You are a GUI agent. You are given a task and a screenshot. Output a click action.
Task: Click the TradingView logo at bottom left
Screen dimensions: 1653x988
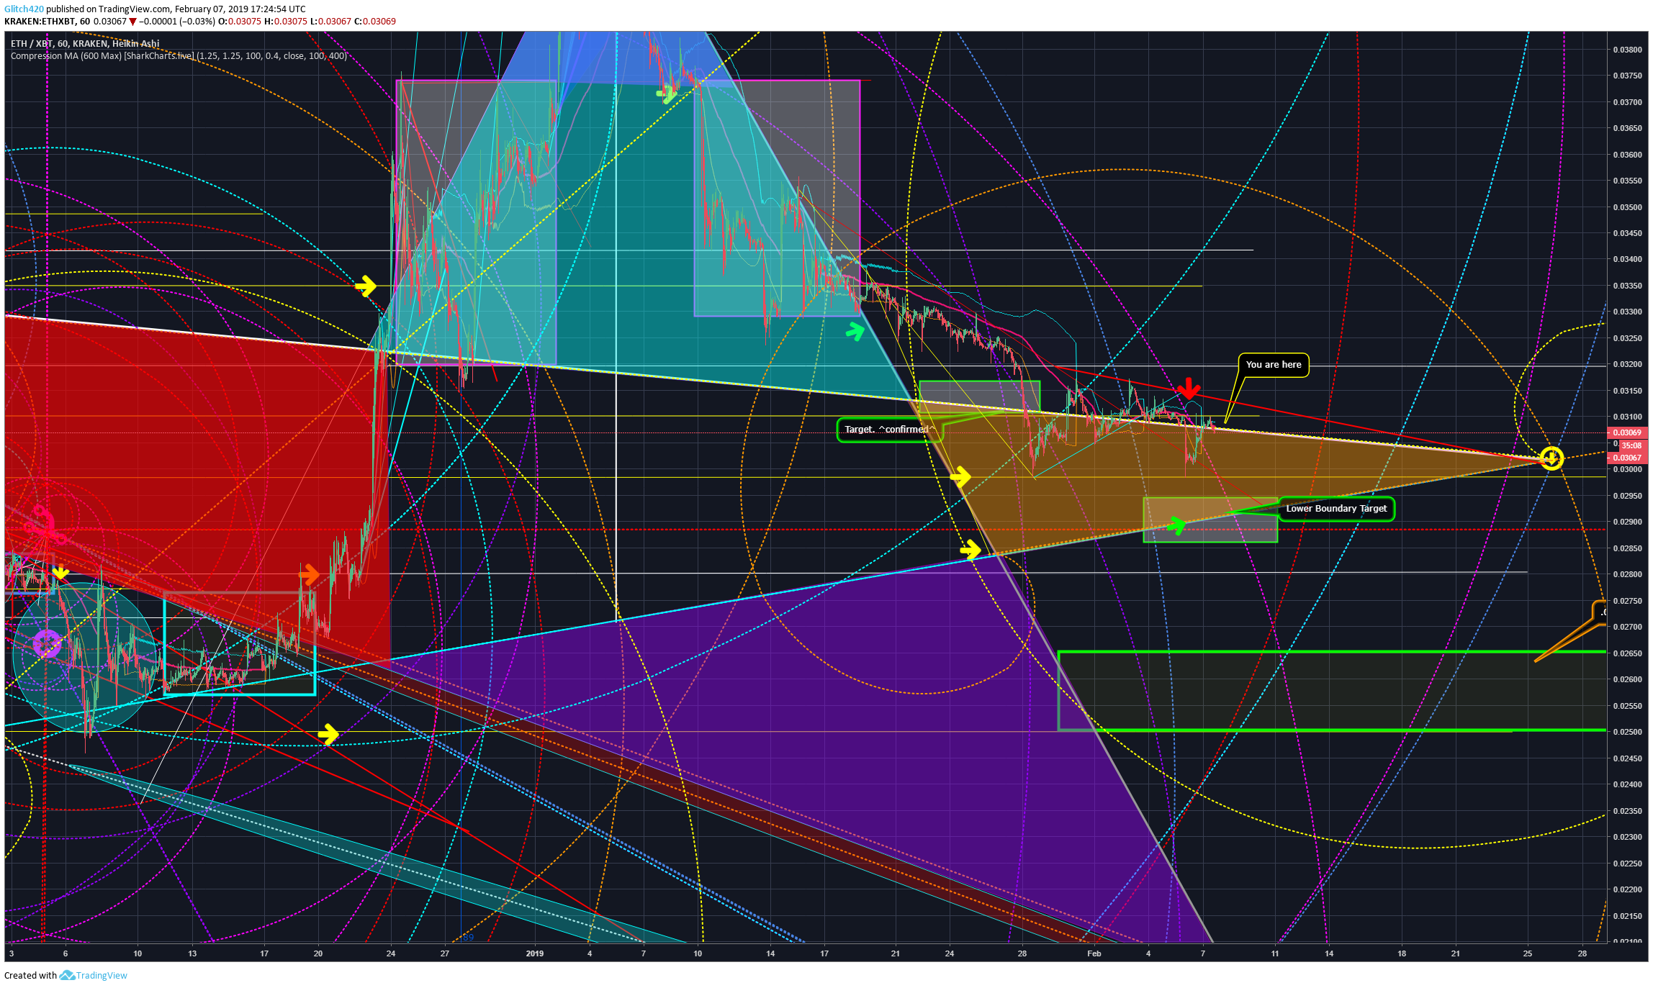pos(94,975)
